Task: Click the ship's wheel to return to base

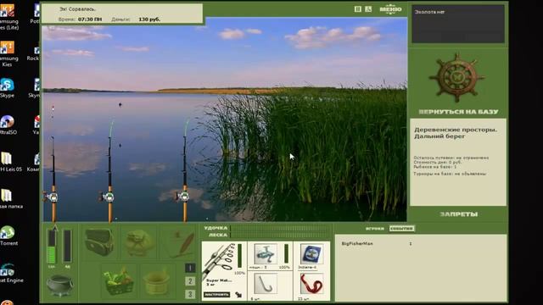Action: (457, 78)
